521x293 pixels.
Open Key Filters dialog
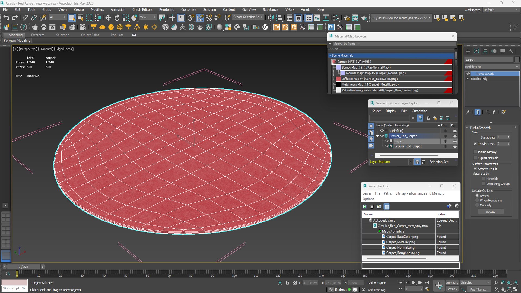(478, 289)
